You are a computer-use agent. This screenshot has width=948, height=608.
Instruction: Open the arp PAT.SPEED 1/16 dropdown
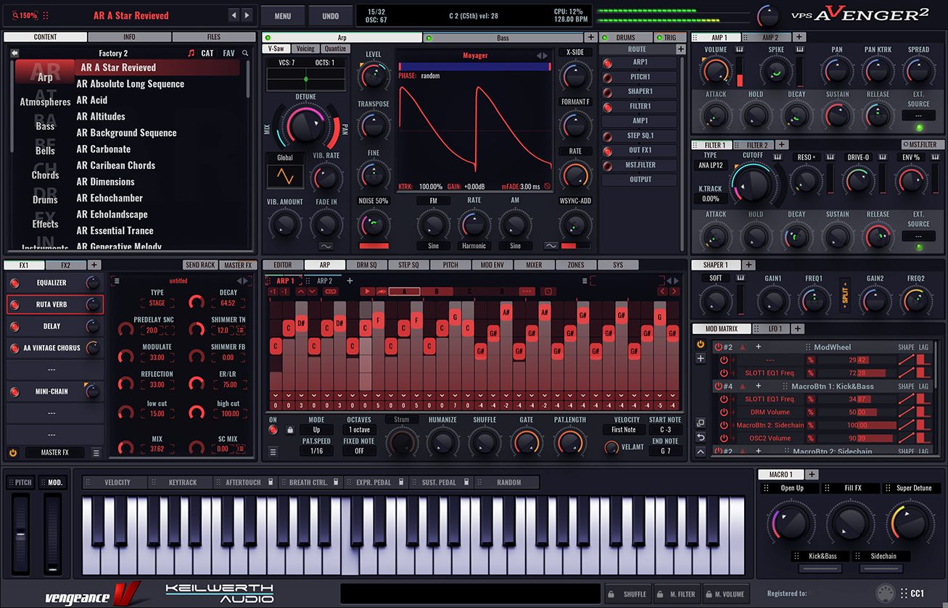pyautogui.click(x=316, y=451)
